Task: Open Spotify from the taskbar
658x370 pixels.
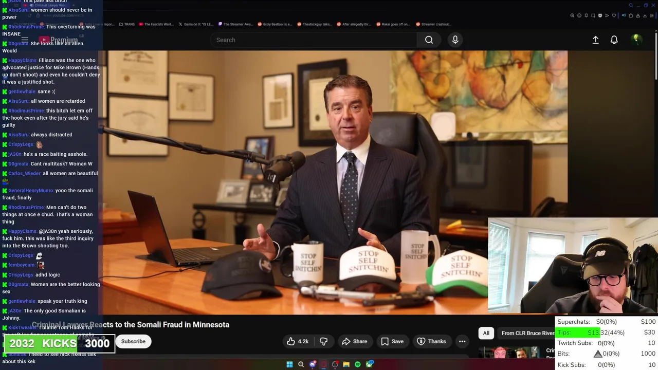Action: 358,364
